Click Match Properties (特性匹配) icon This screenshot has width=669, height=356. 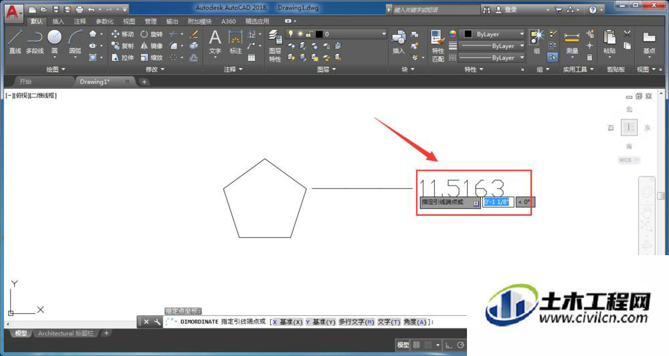click(438, 46)
